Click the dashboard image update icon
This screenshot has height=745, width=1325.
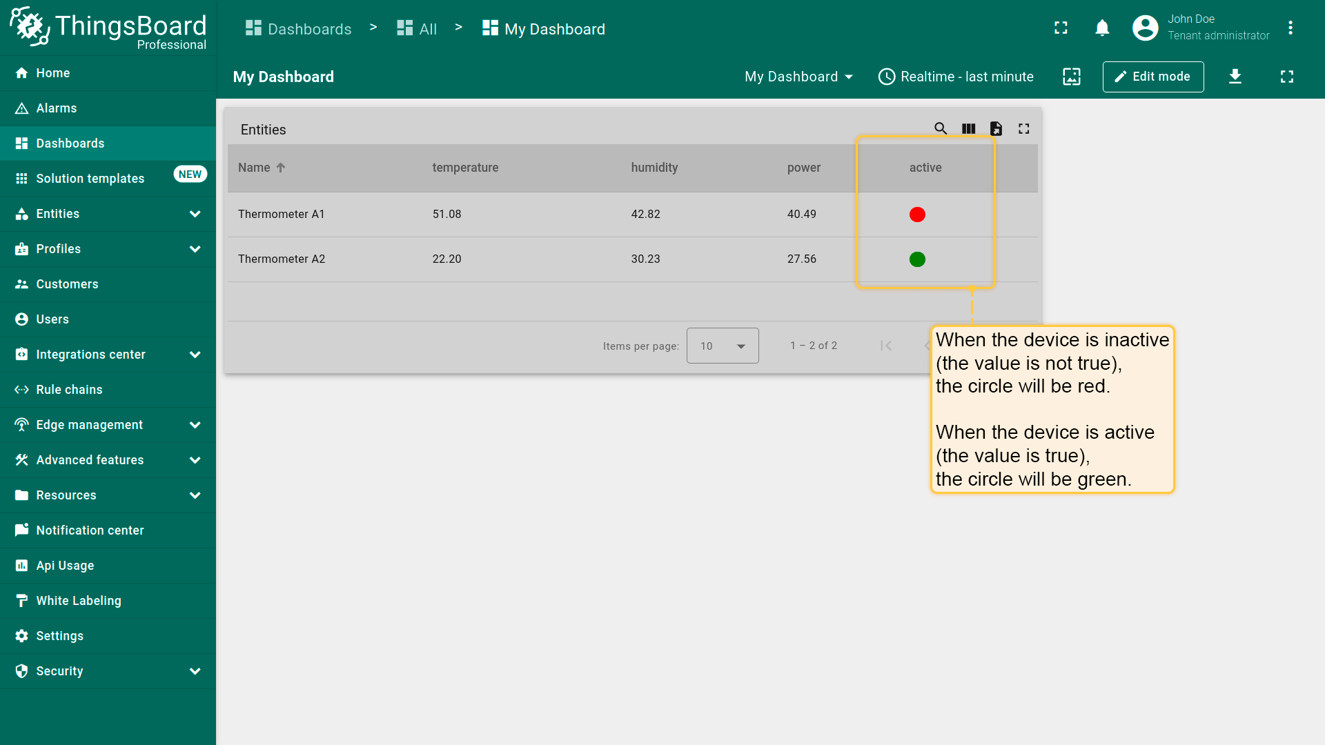click(x=1071, y=77)
